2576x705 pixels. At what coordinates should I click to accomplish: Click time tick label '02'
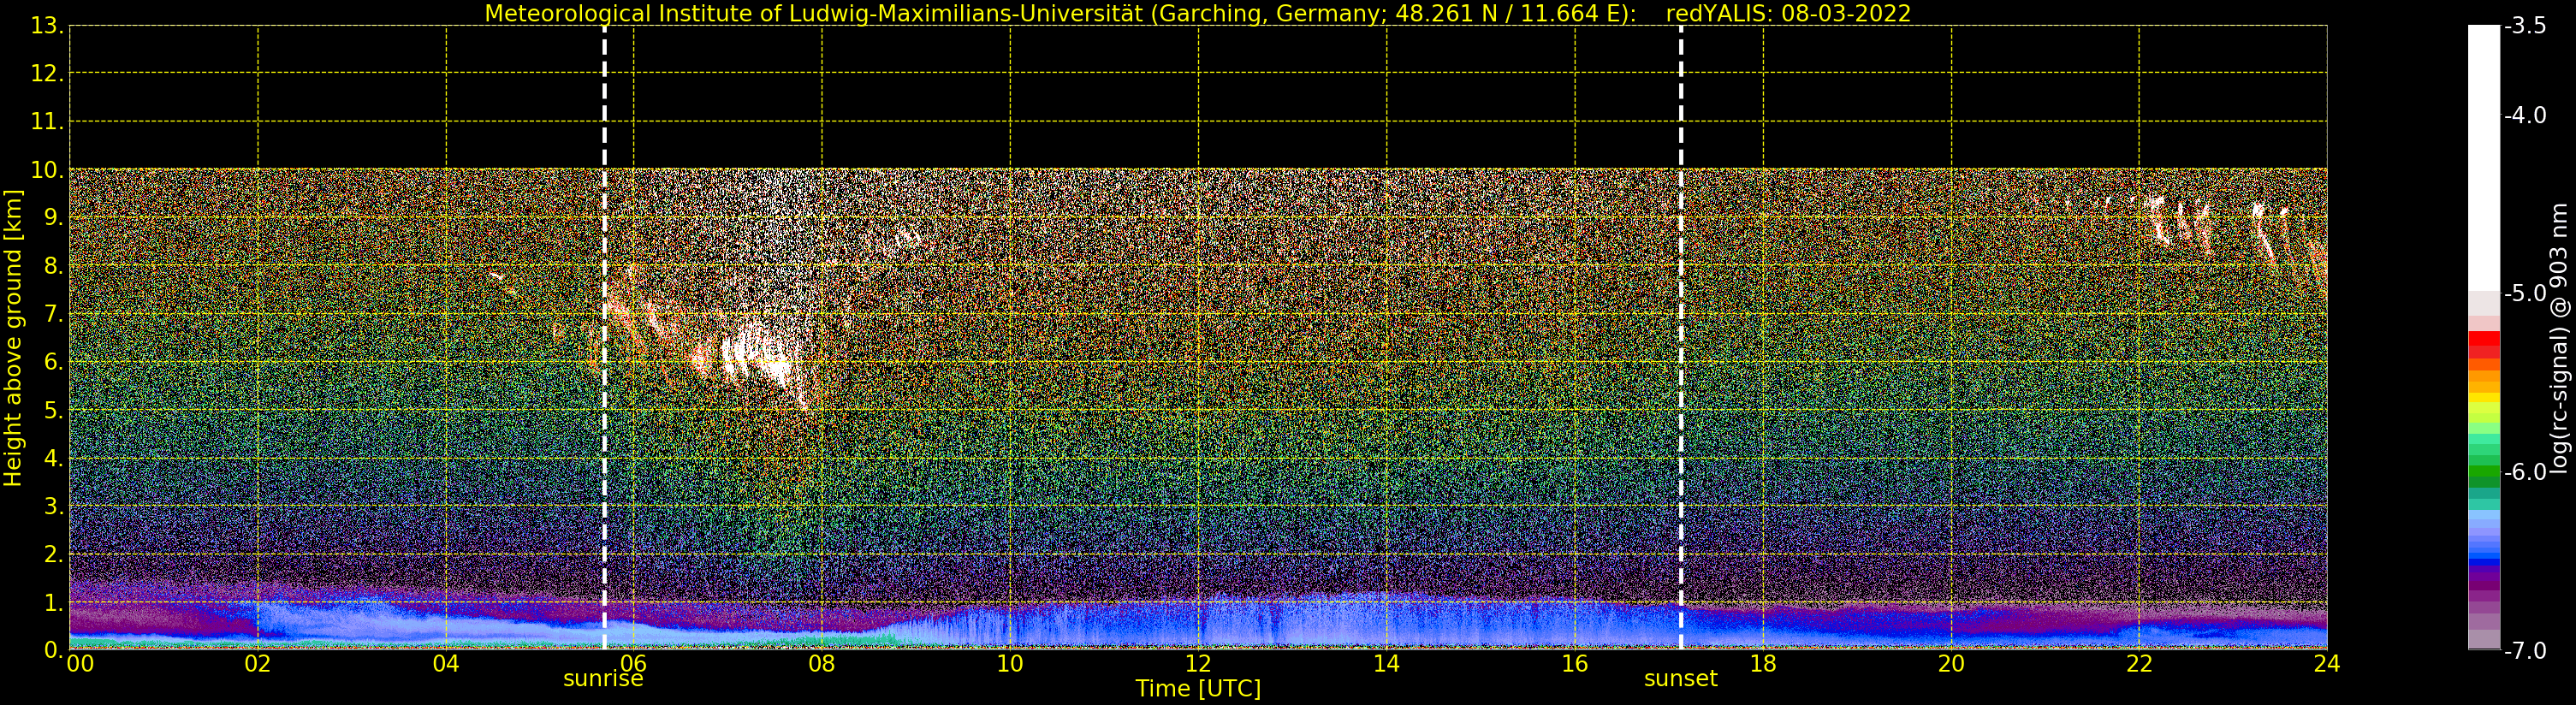pos(258,664)
